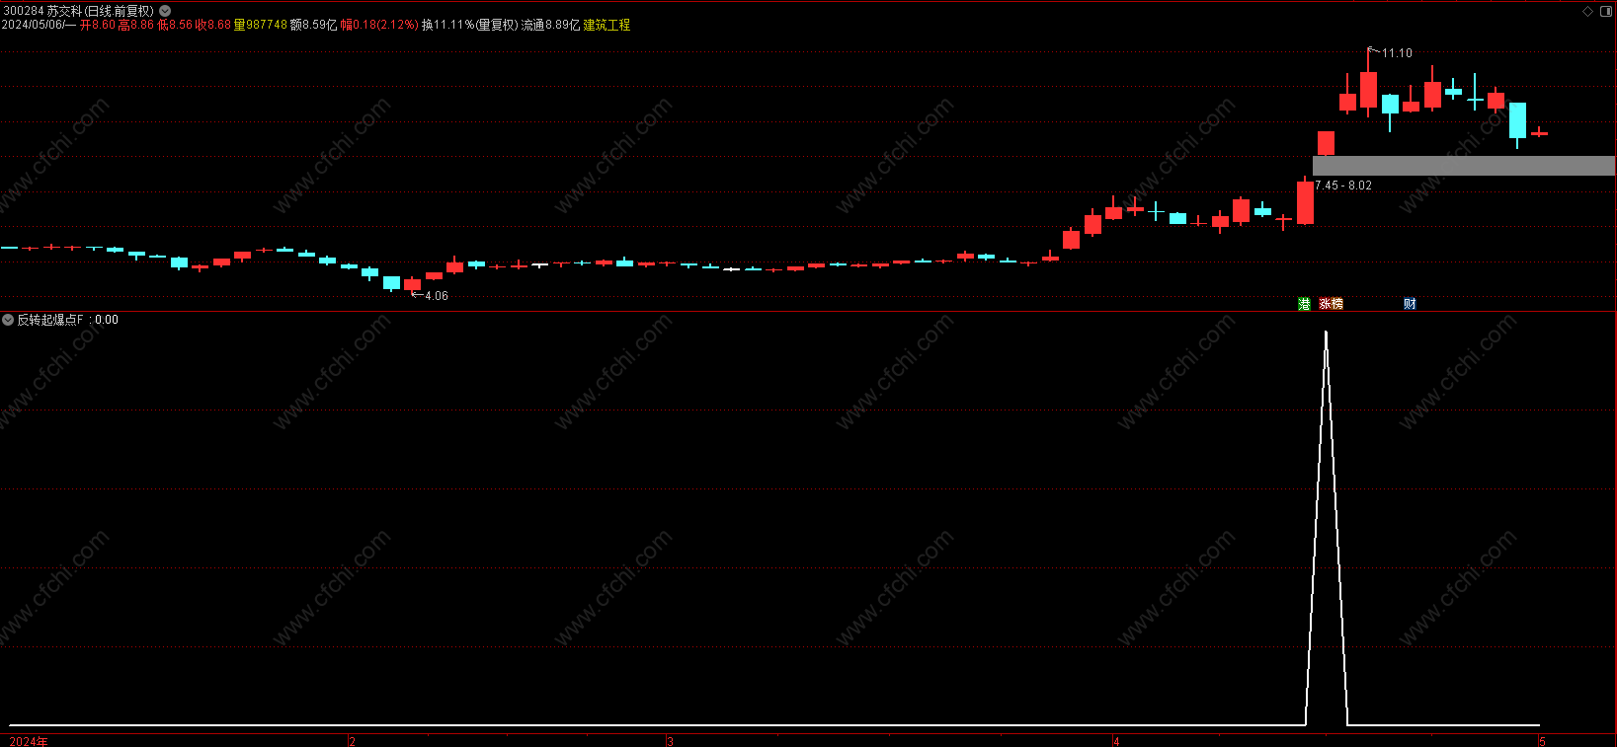Click the date 2024/05/06 in info line

pos(33,25)
